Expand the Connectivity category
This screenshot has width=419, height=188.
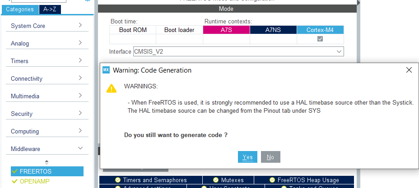47,78
